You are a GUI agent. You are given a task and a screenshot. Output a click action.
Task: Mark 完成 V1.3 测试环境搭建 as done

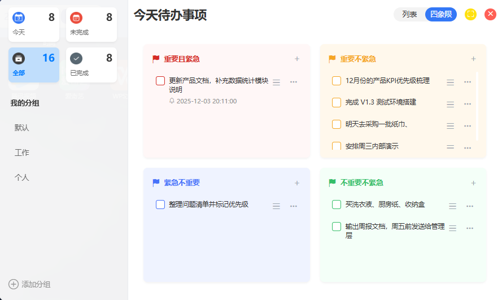pyautogui.click(x=337, y=103)
